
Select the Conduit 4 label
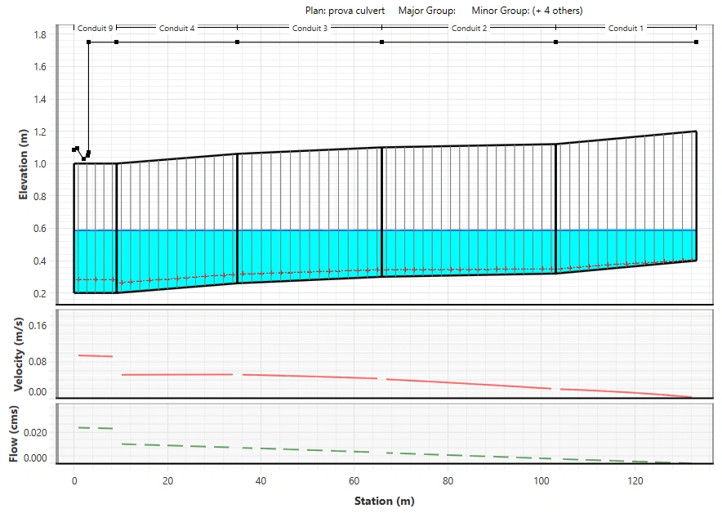[x=176, y=29]
